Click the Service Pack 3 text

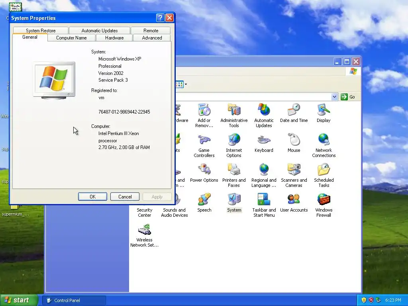pyautogui.click(x=113, y=80)
